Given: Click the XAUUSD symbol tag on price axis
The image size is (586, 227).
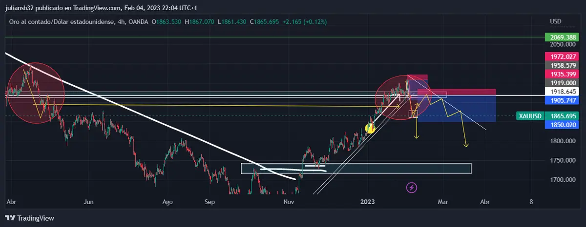Looking at the screenshot, I should coord(529,116).
